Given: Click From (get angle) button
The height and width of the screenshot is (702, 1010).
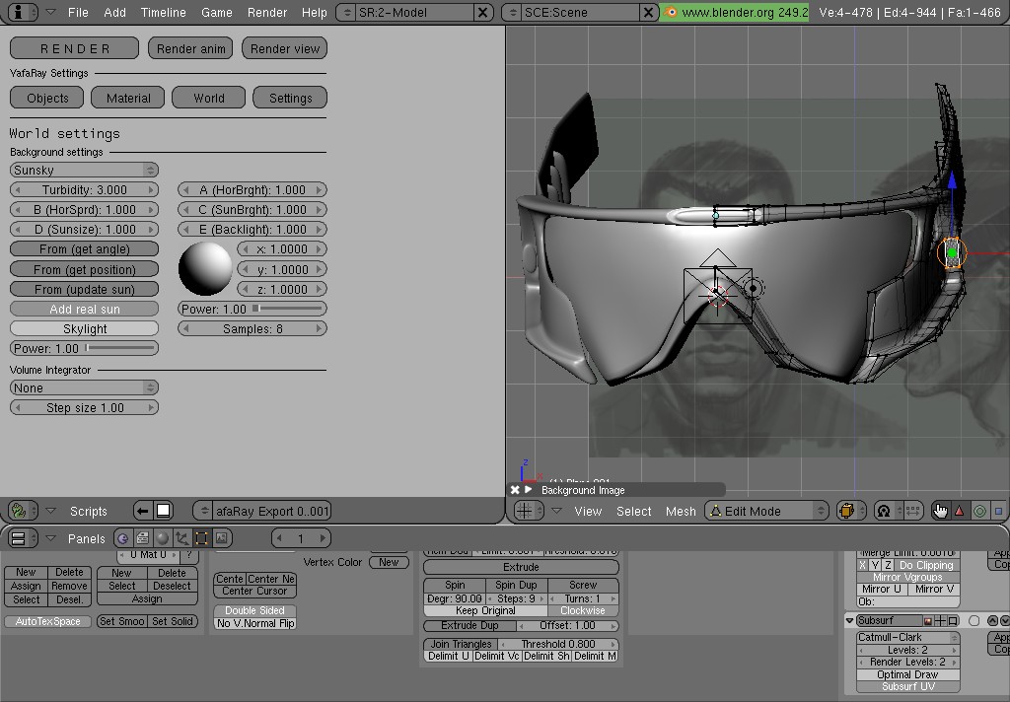Looking at the screenshot, I should [85, 249].
